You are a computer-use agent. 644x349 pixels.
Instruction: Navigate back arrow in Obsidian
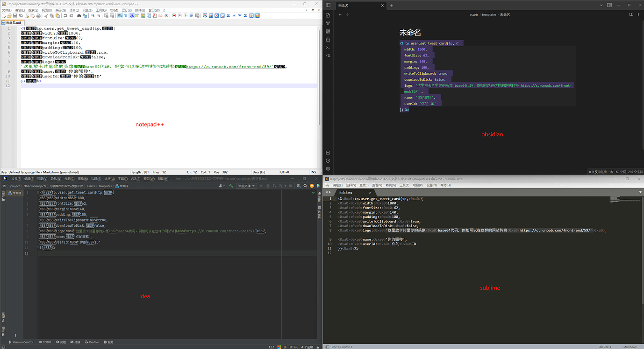click(340, 14)
